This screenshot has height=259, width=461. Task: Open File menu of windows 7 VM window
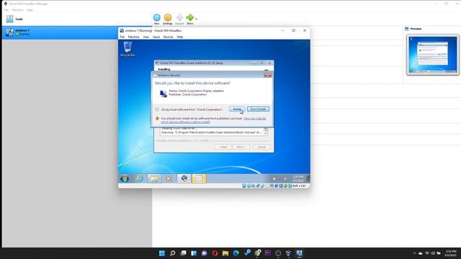122,37
